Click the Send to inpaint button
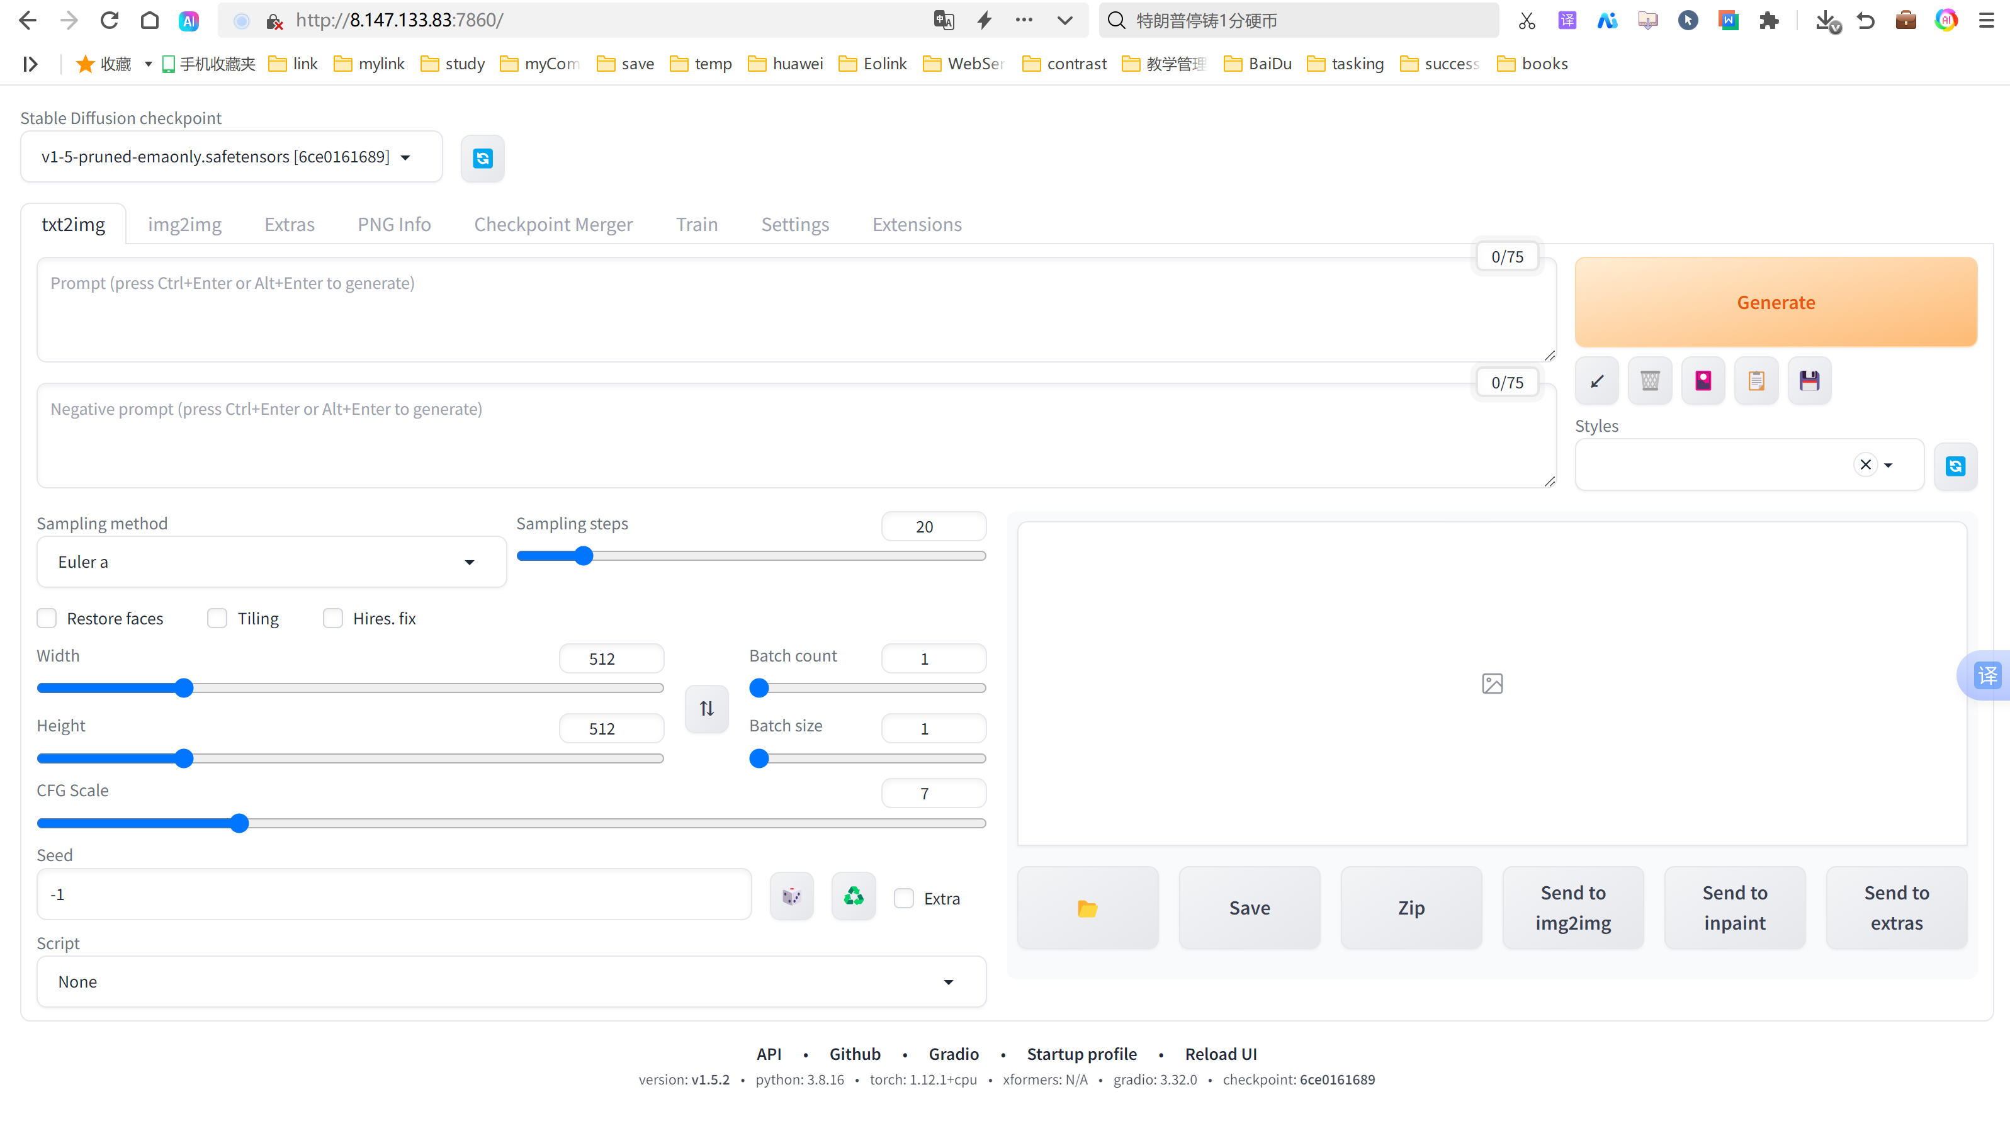Image resolution: width=2010 pixels, height=1121 pixels. pos(1734,907)
